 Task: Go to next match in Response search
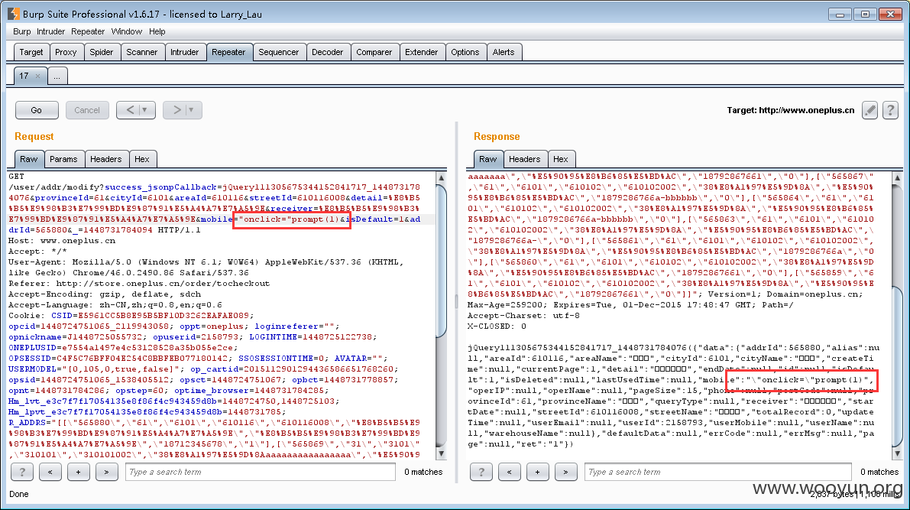[x=565, y=472]
